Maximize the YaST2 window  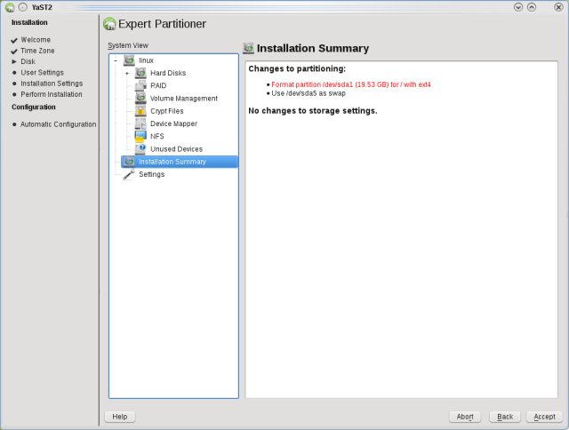pos(532,7)
